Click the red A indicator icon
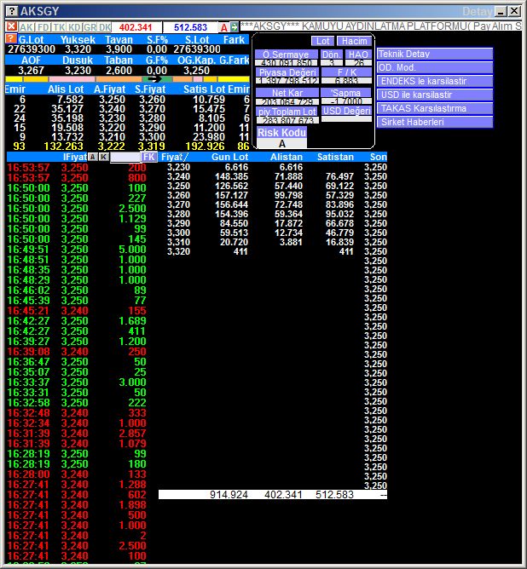 pyautogui.click(x=223, y=27)
